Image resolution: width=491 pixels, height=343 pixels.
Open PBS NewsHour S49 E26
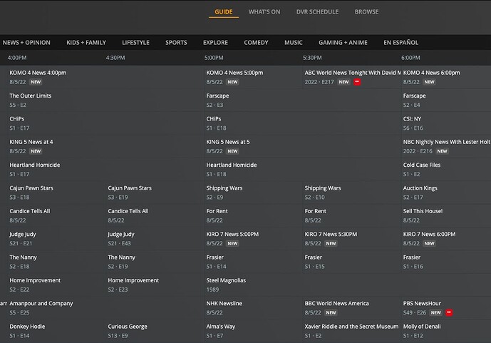pyautogui.click(x=446, y=308)
